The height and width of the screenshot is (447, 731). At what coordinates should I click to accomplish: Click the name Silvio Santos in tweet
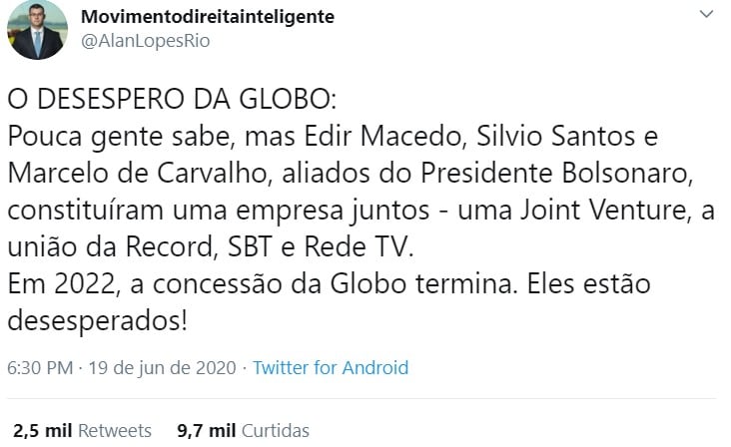tap(549, 136)
